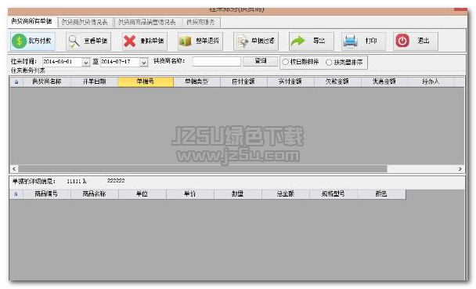Click the 导出 button label
Screen dimensions: 476x289
tap(319, 41)
